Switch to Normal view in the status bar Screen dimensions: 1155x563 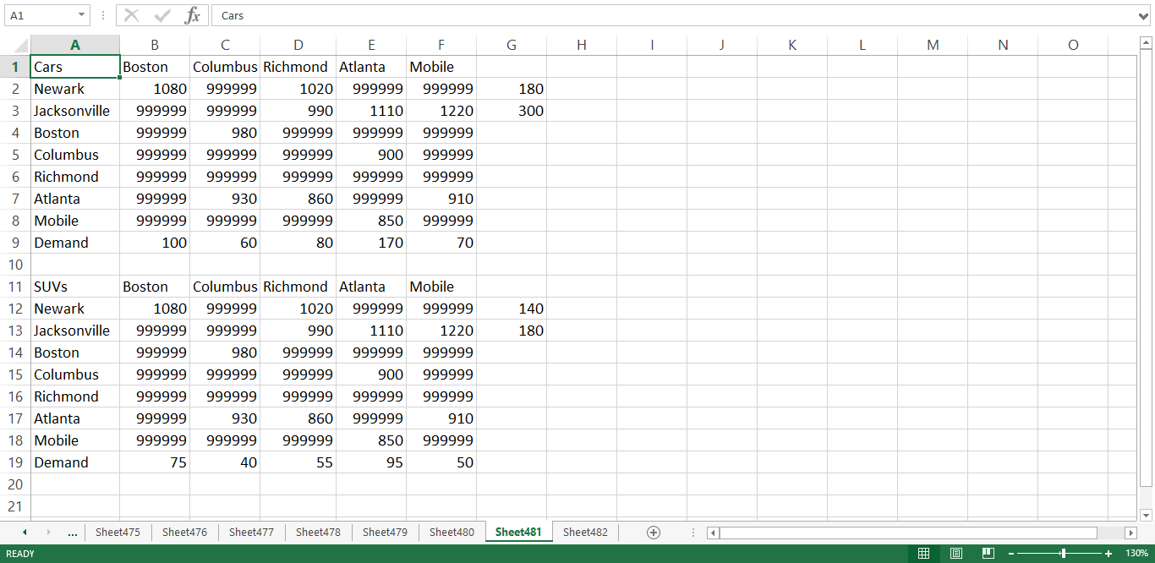pyautogui.click(x=923, y=554)
